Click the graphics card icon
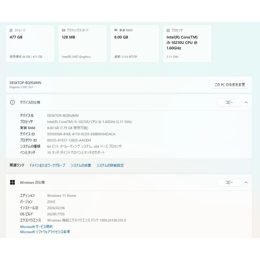The width and height of the screenshot is (260, 260). (x=64, y=30)
